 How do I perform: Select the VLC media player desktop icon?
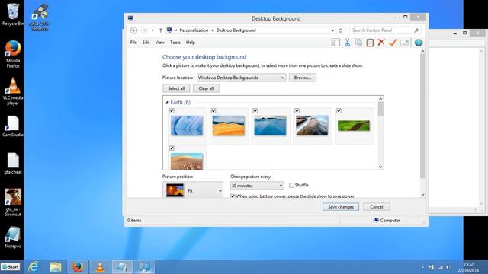click(x=13, y=91)
